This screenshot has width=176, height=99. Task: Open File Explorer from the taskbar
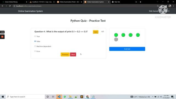pyautogui.click(x=70, y=97)
